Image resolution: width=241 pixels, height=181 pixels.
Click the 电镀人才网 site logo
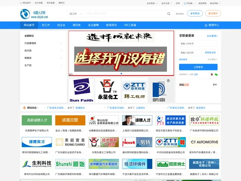pyautogui.click(x=34, y=14)
